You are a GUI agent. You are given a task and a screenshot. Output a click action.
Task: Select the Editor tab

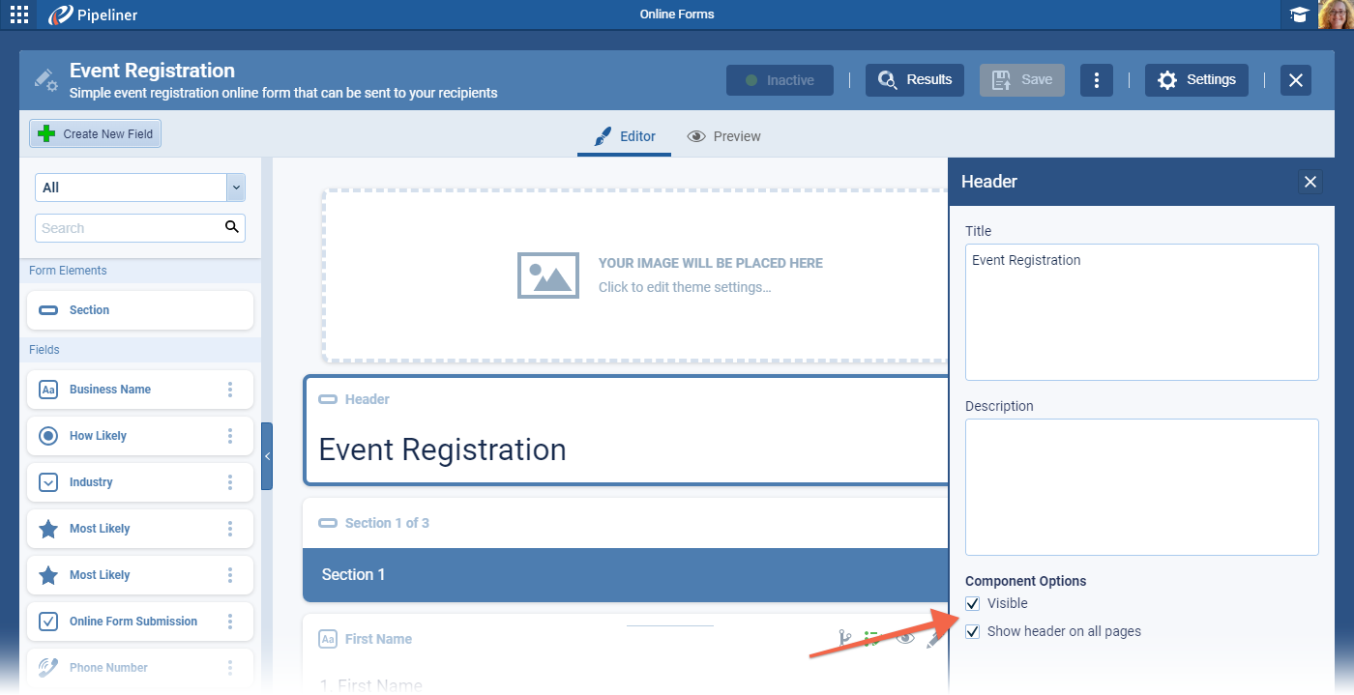tap(624, 136)
